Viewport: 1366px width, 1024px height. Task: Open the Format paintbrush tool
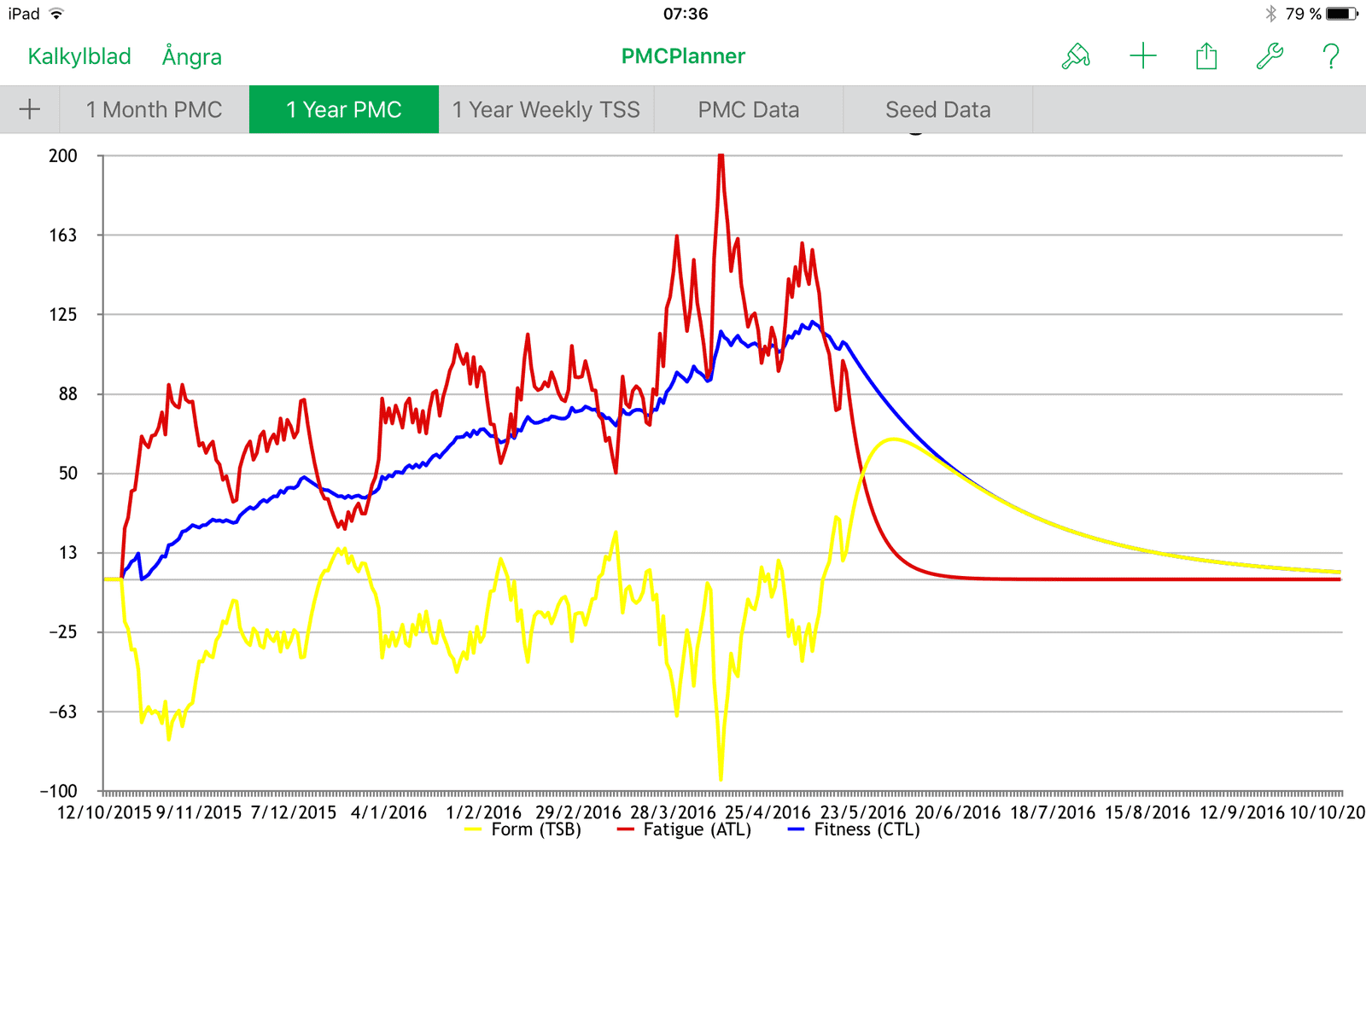(1076, 56)
